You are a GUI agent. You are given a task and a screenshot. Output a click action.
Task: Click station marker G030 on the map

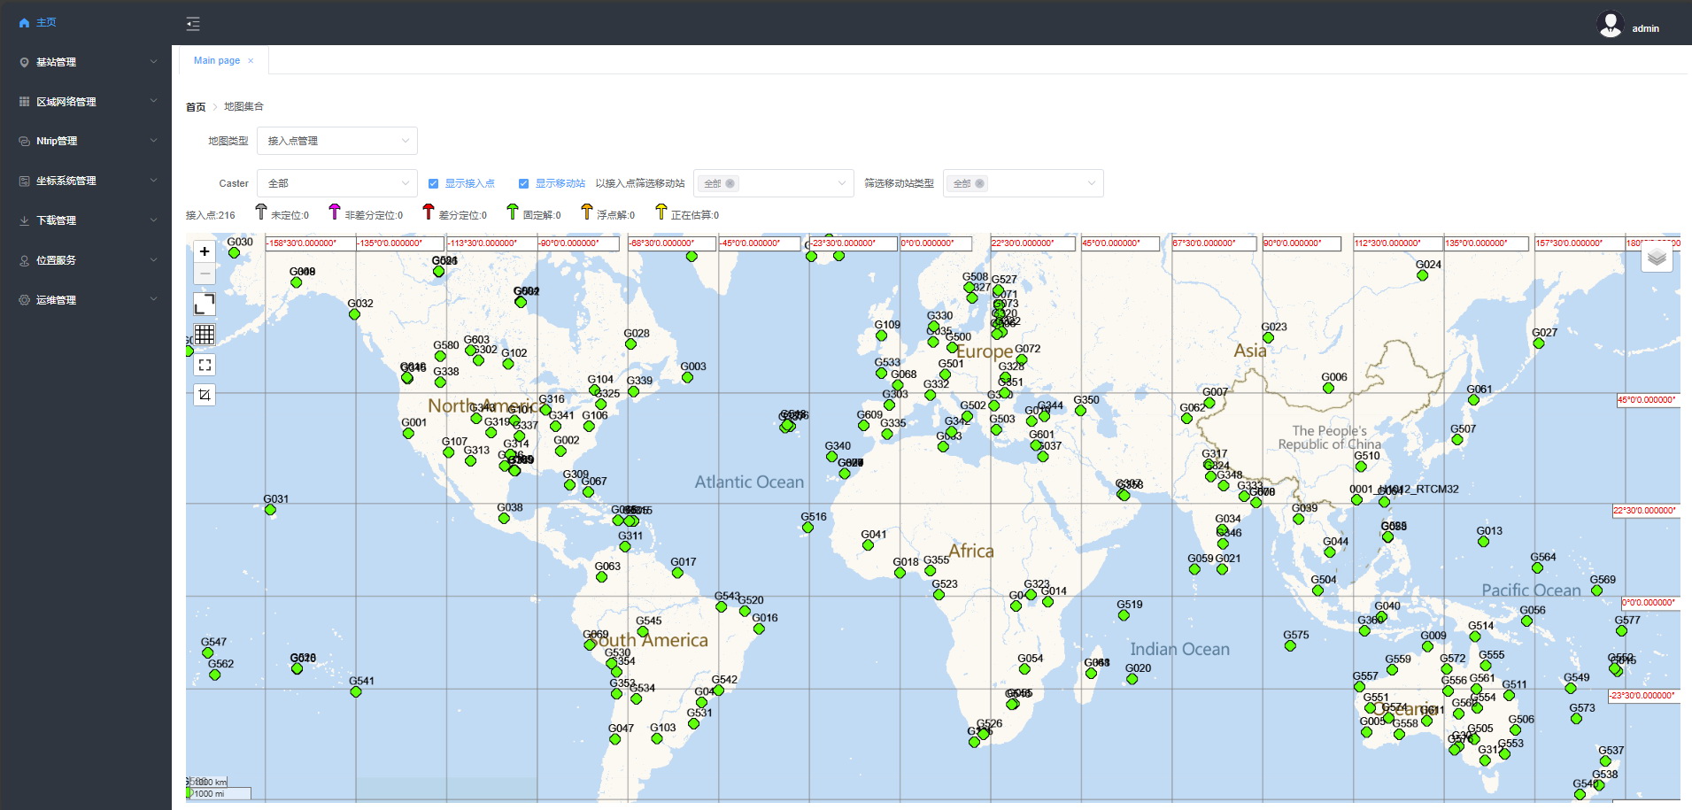click(234, 253)
